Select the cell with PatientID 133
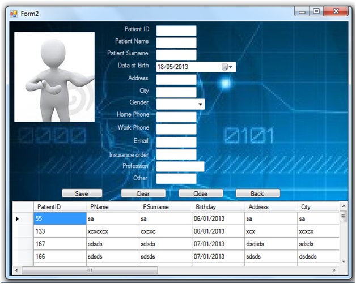This screenshot has width=356, height=284. point(60,231)
